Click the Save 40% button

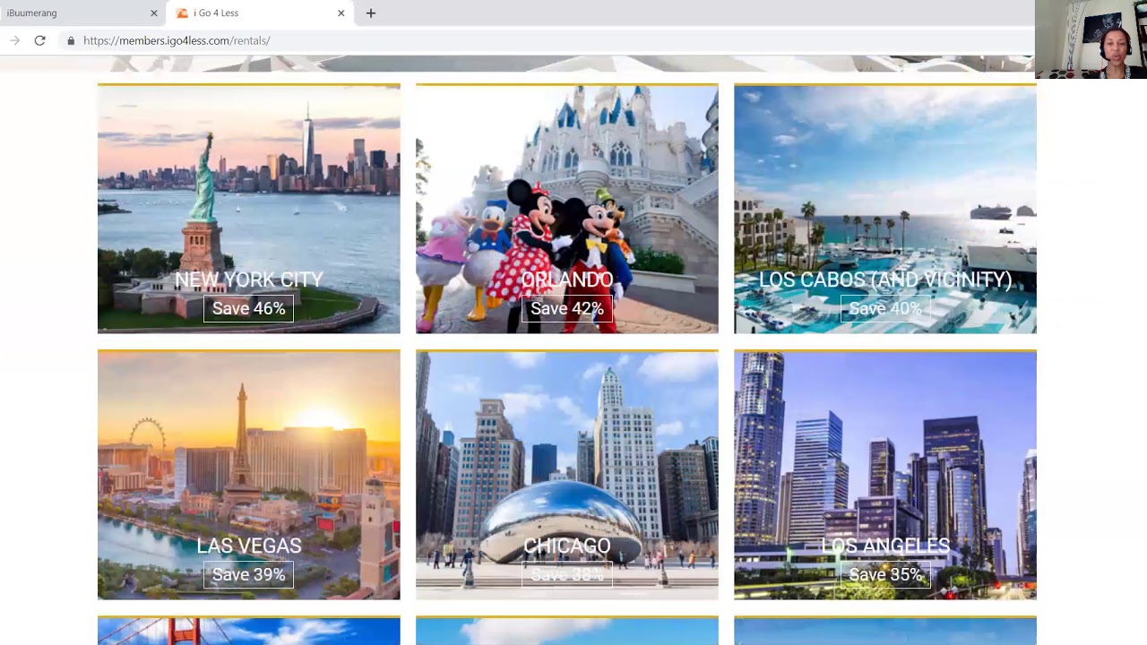885,308
